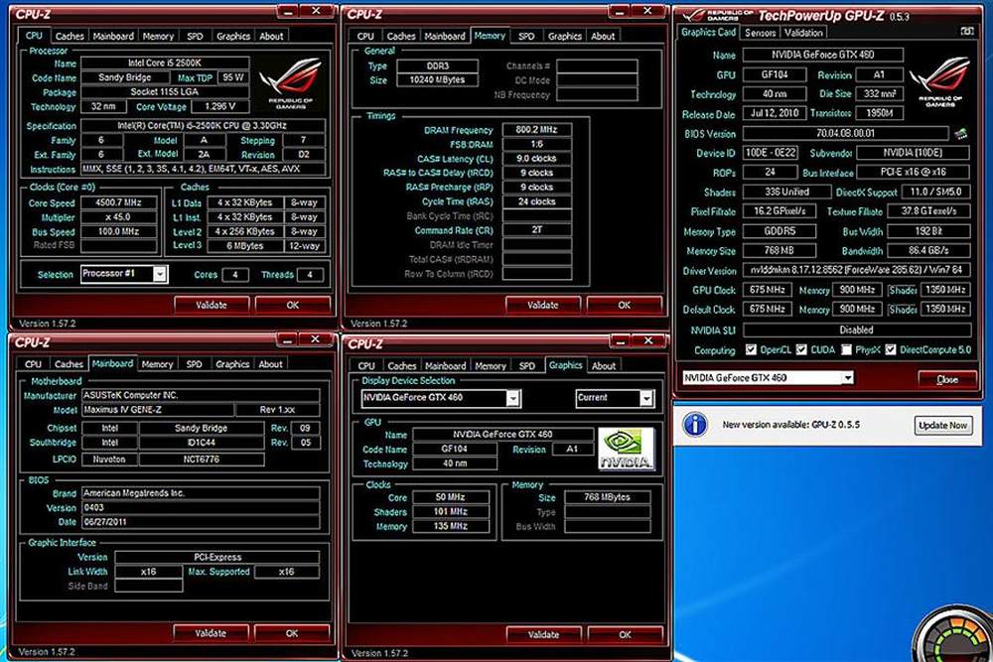Image resolution: width=993 pixels, height=662 pixels.
Task: Click the Republic of Gamers logo in GPU-Z
Action: click(x=940, y=82)
